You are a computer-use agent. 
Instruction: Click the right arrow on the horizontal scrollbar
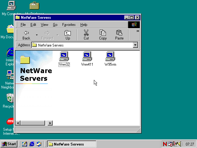[x=50, y=123]
